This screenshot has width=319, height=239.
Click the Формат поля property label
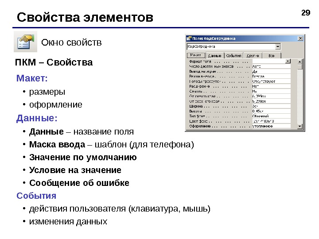(200, 62)
